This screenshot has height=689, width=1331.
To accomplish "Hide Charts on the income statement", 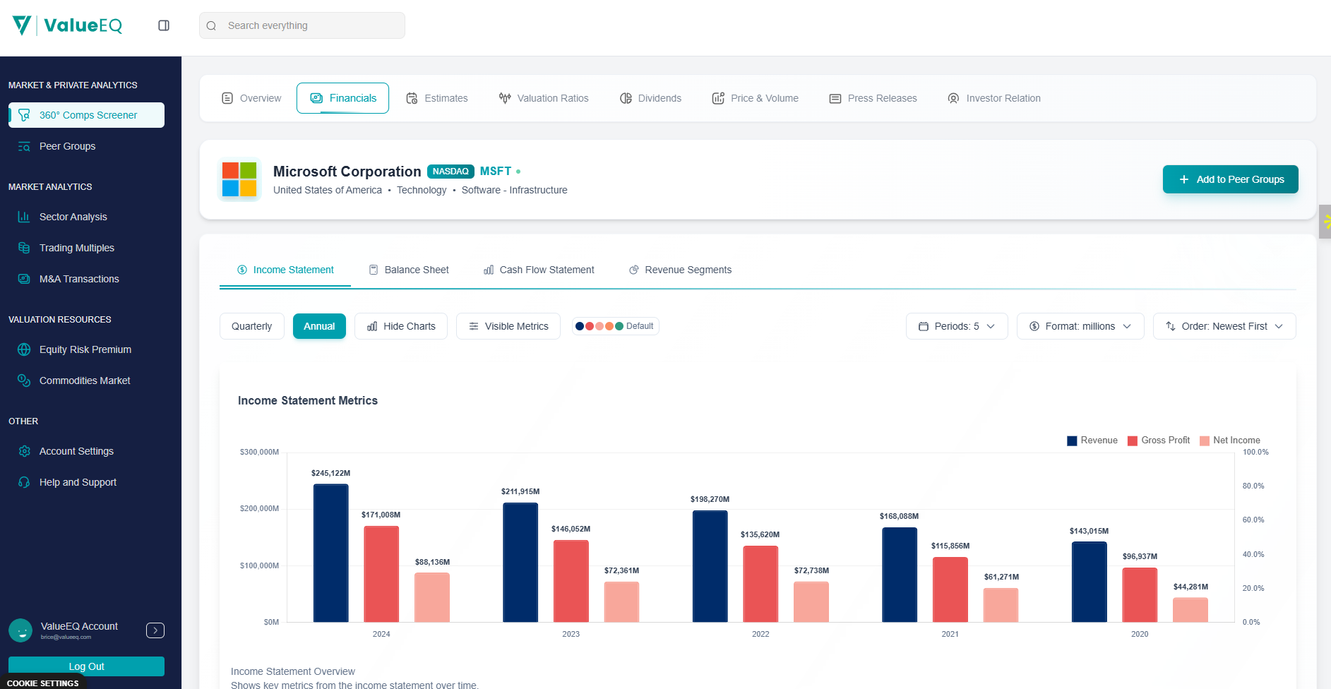I will point(401,326).
